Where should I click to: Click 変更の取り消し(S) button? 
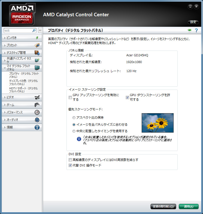[x=163, y=206]
